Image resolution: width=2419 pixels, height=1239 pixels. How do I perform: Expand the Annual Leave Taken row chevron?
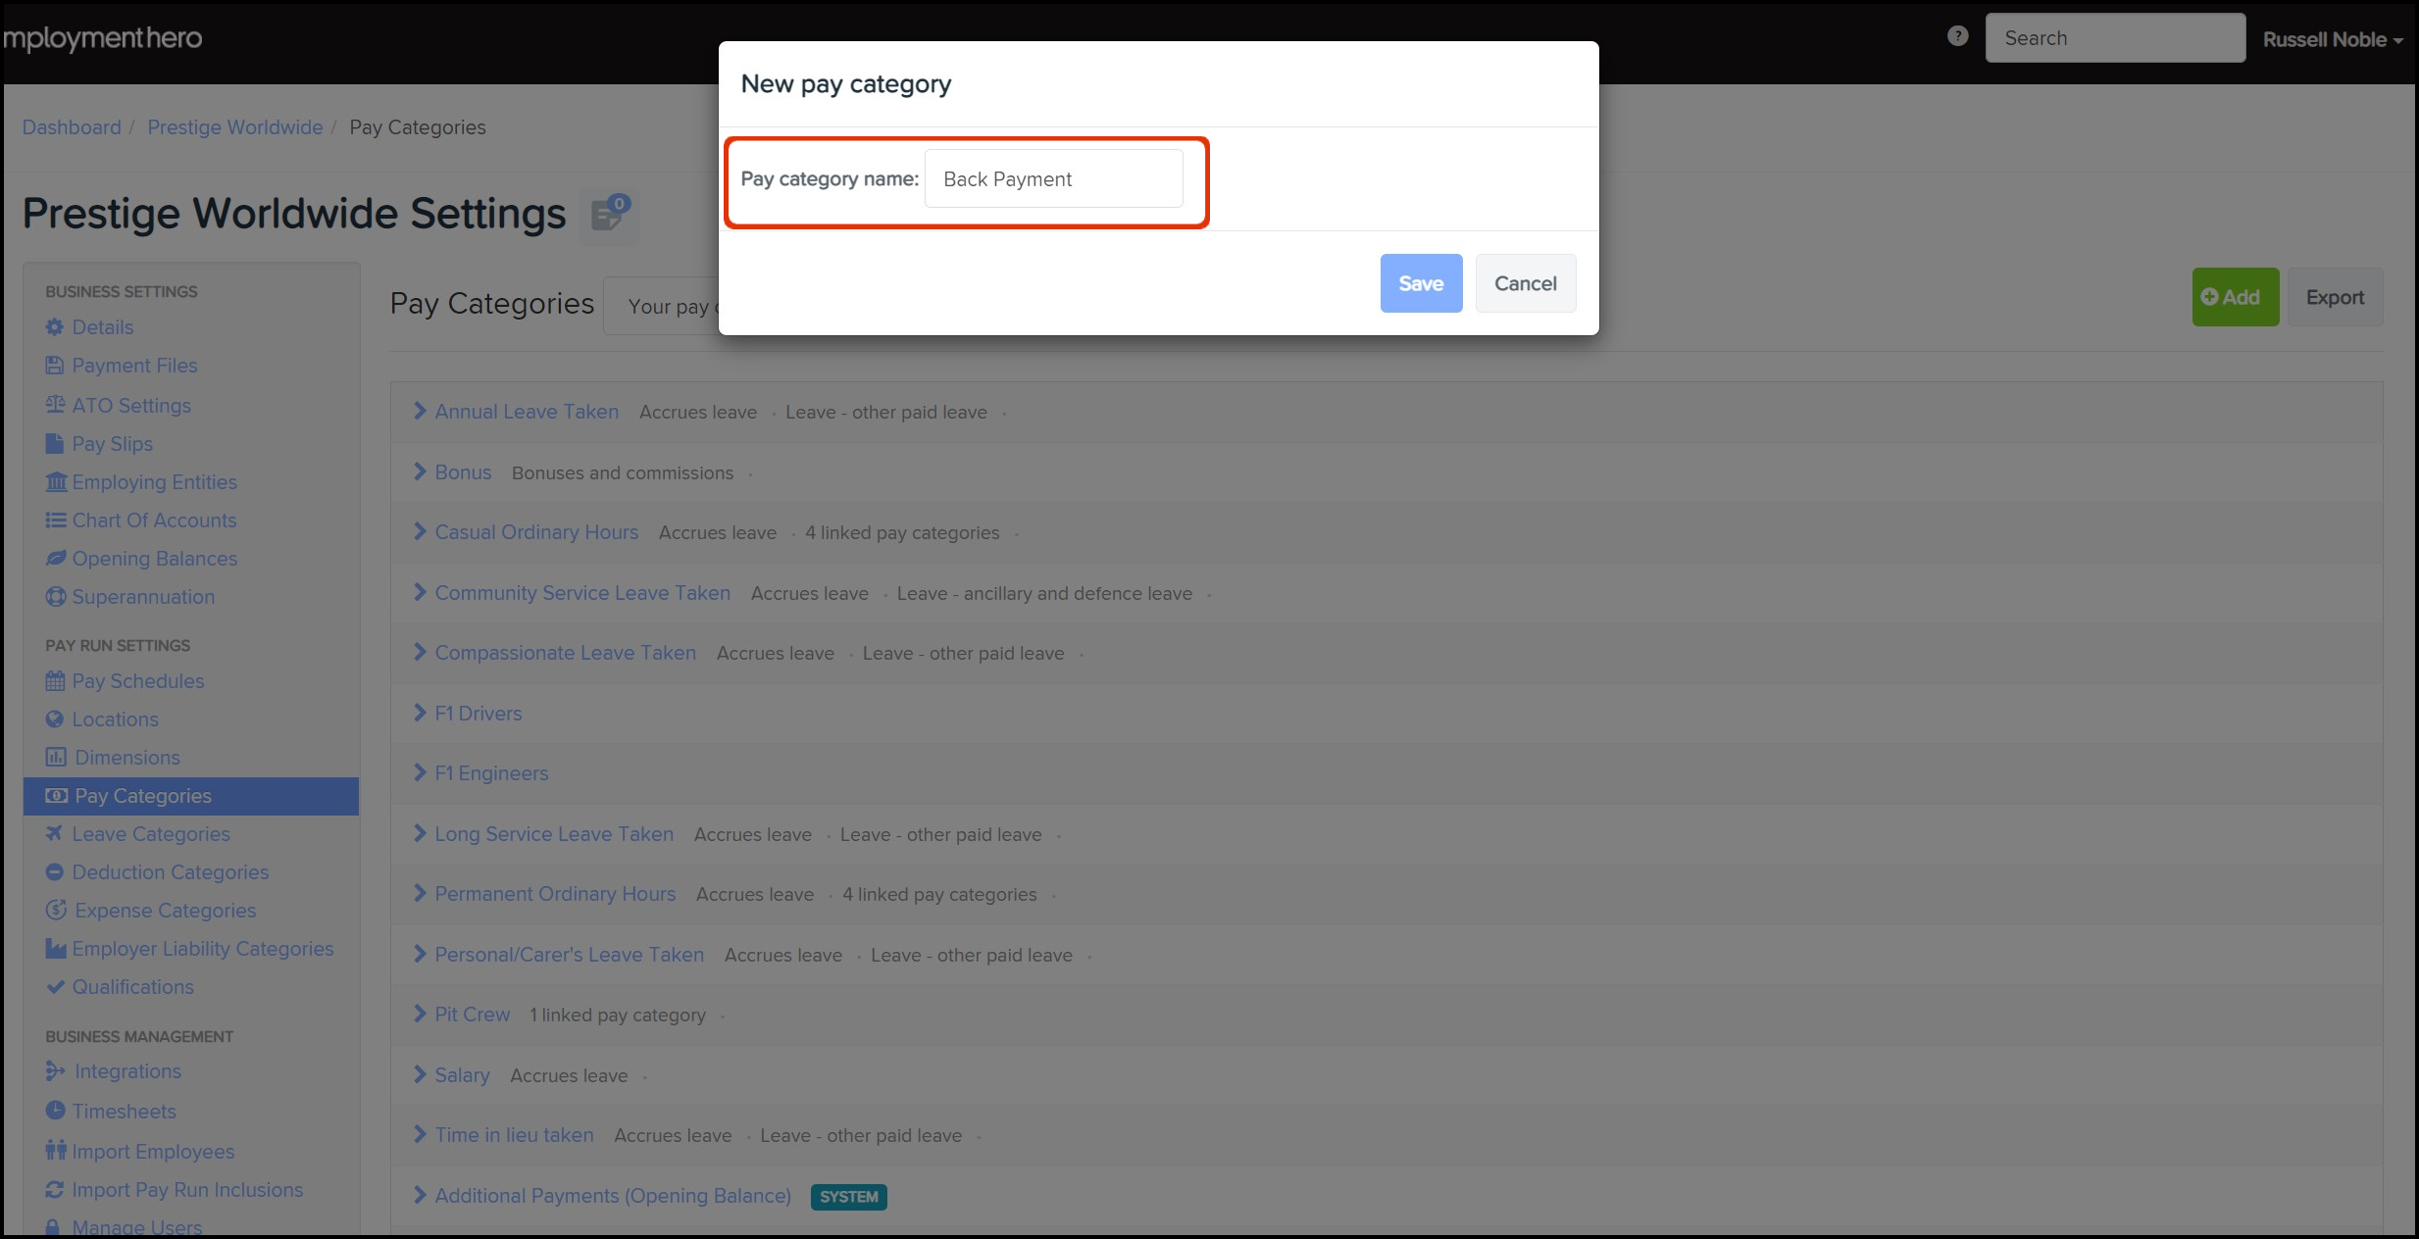pos(420,412)
